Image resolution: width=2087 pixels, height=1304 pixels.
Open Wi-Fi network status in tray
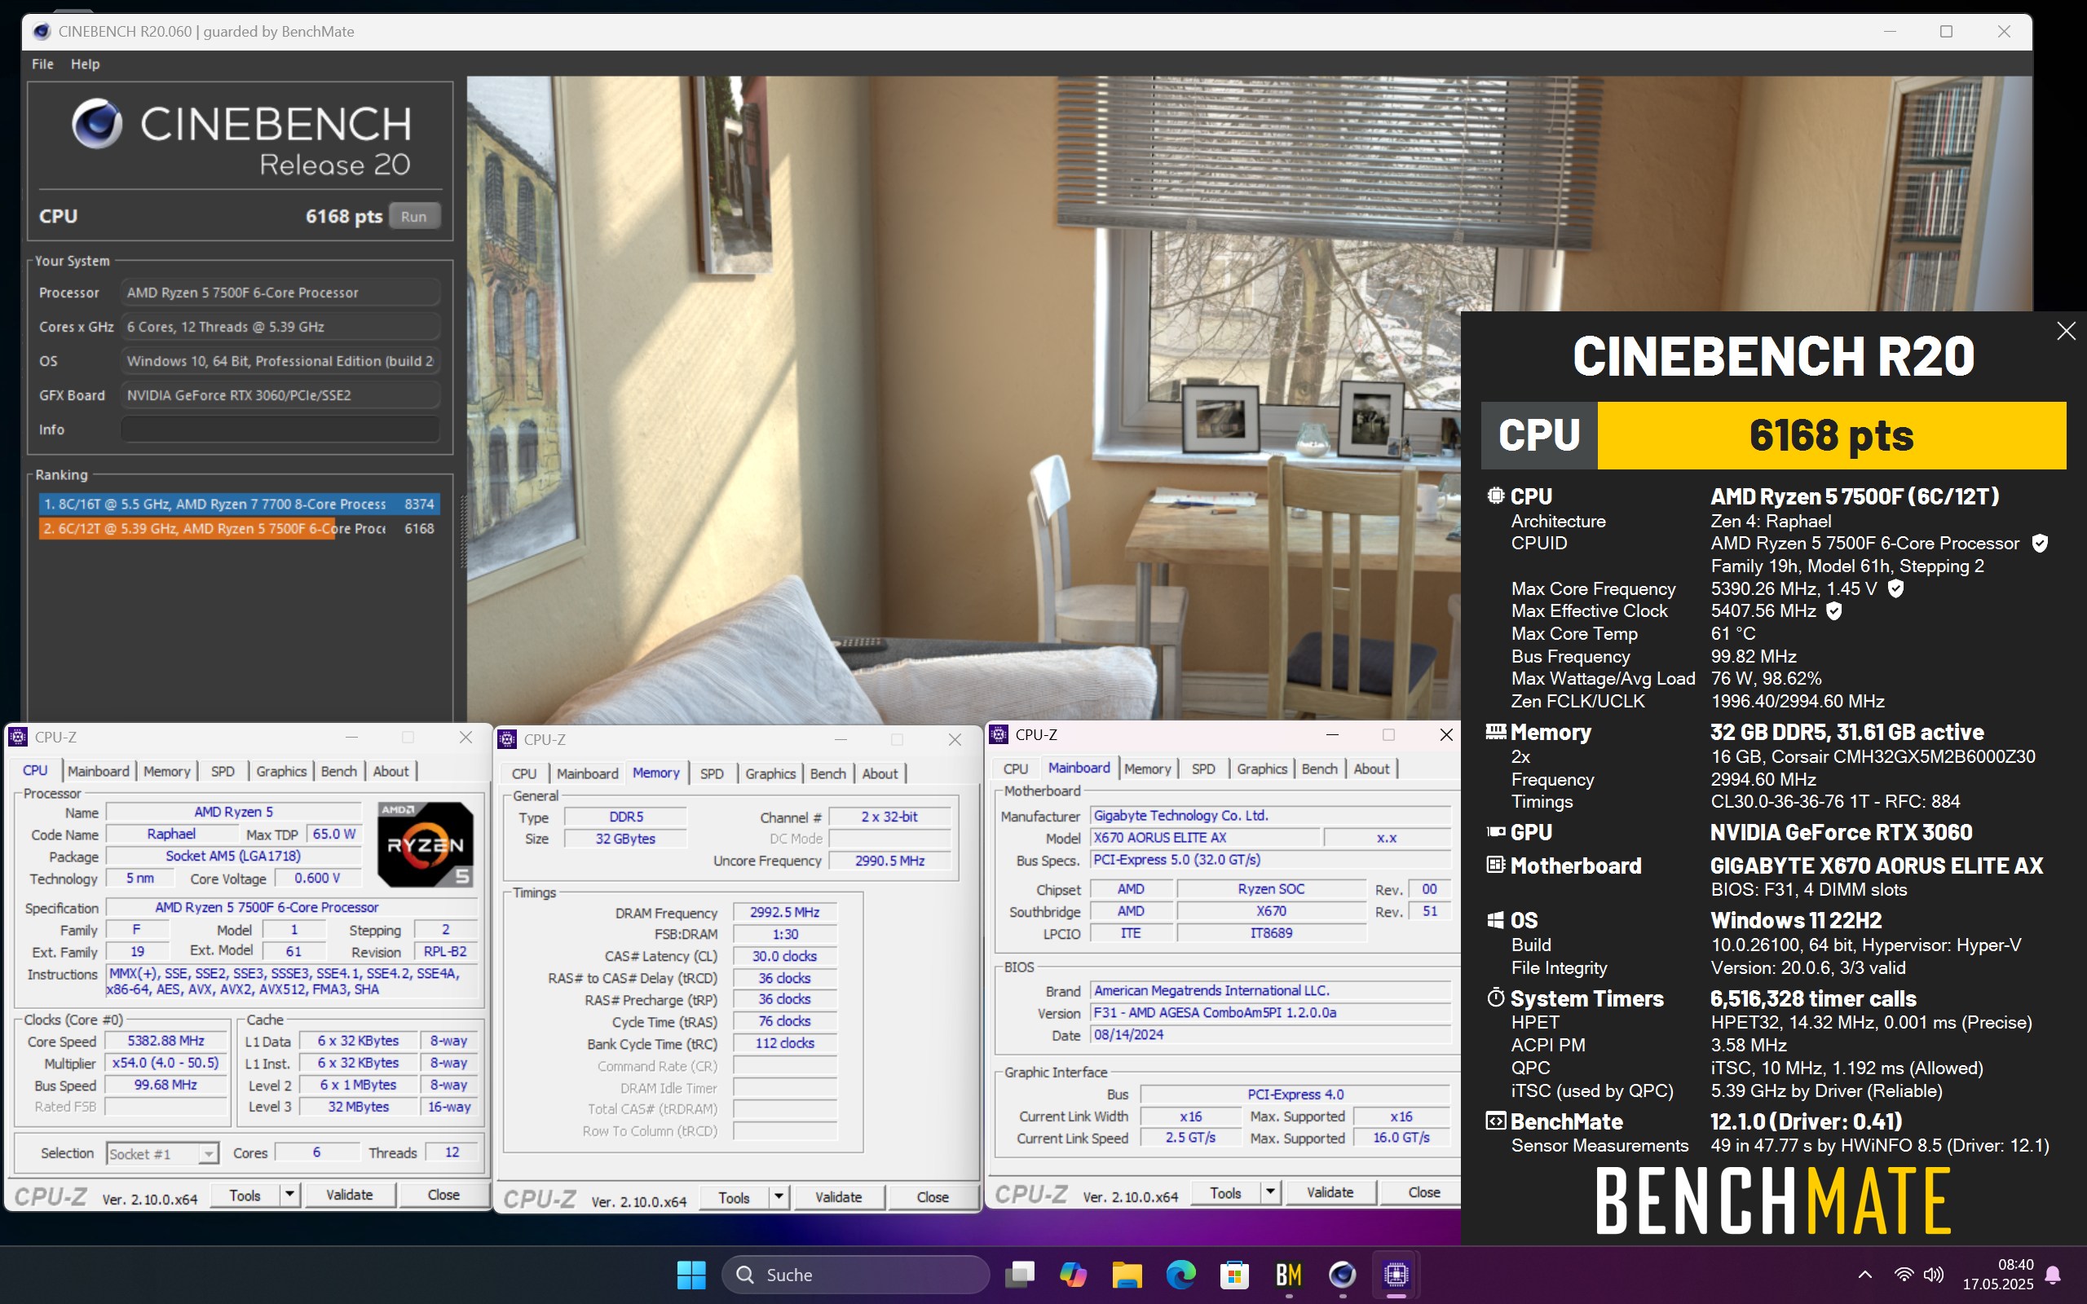click(x=1904, y=1274)
